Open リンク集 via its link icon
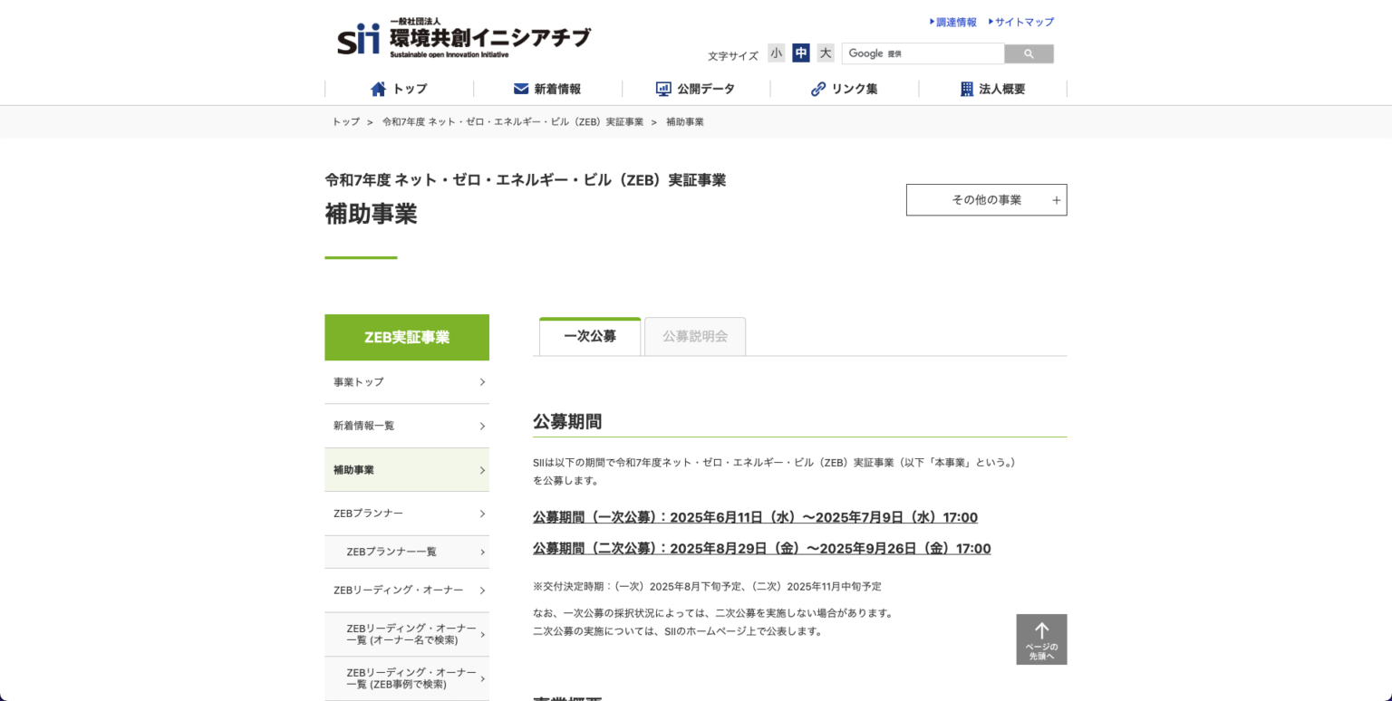Viewport: 1392px width, 701px height. [817, 88]
